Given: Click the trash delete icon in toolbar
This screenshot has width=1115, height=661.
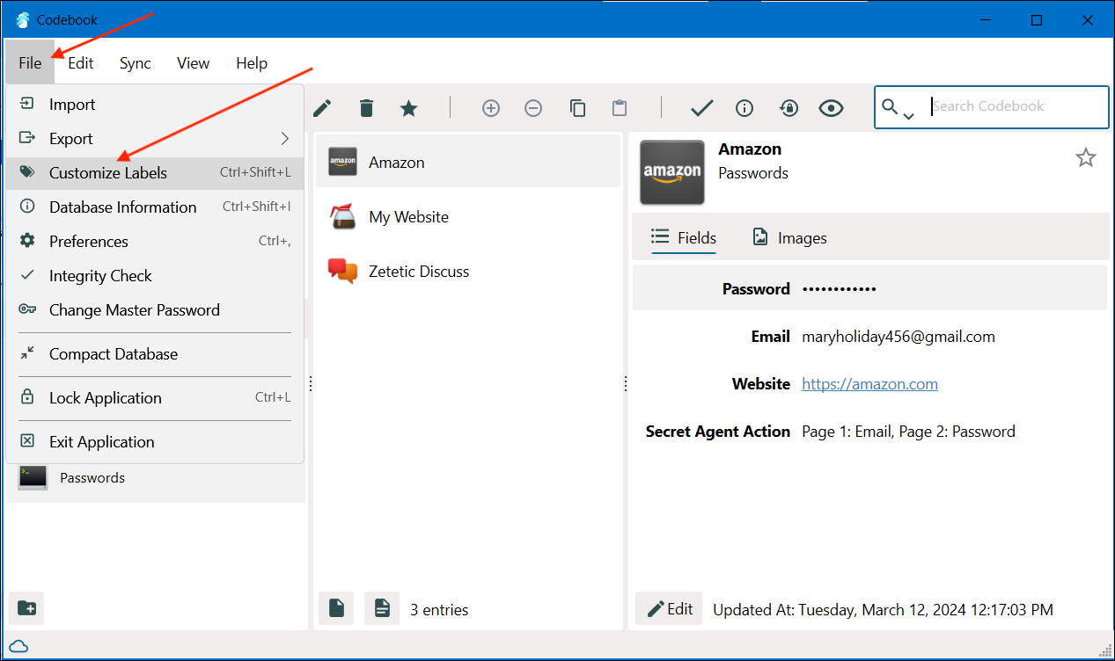Looking at the screenshot, I should coord(366,108).
